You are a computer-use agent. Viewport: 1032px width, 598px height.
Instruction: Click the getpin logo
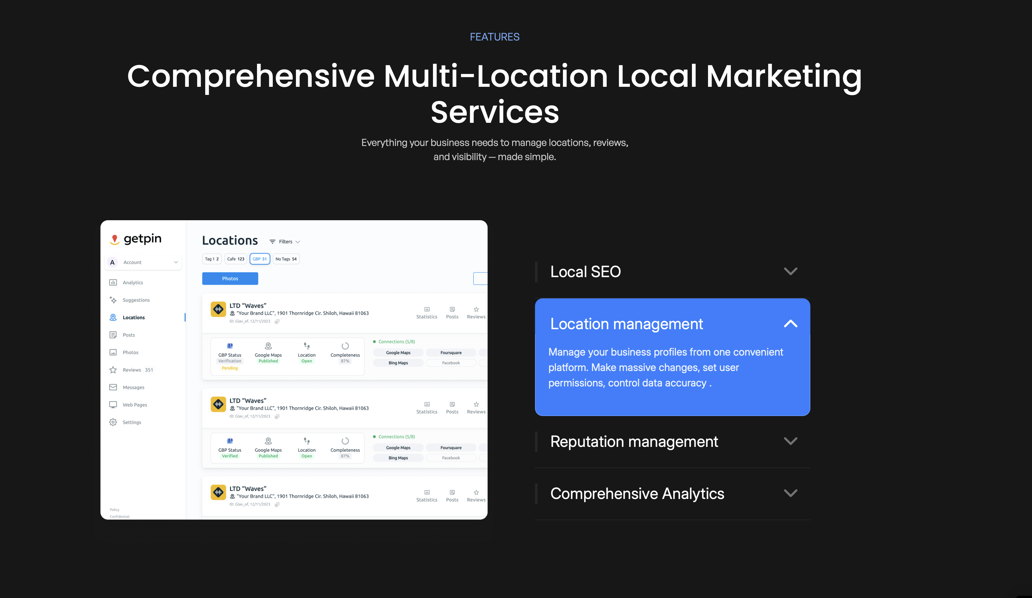pos(136,239)
